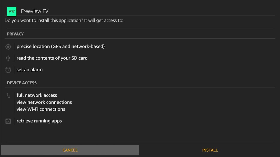Cancel the installation
Viewport: 280px width, 157px height.
(x=70, y=150)
